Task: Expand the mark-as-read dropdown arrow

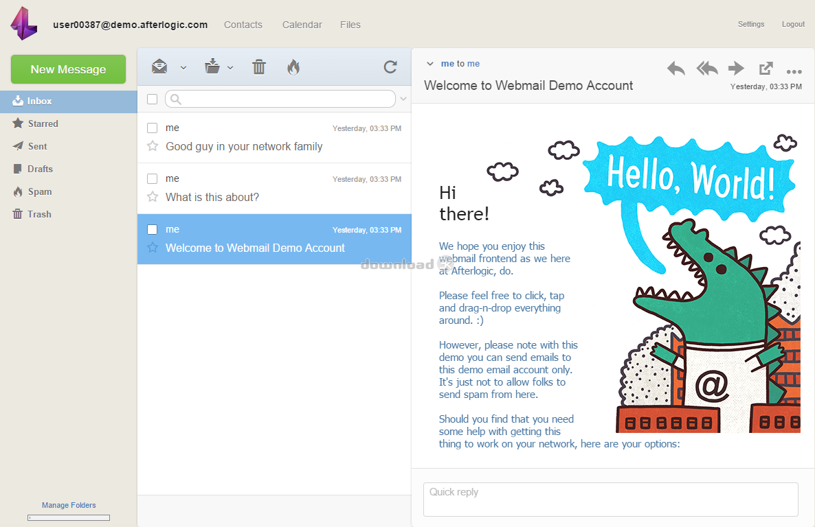Action: coord(183,67)
